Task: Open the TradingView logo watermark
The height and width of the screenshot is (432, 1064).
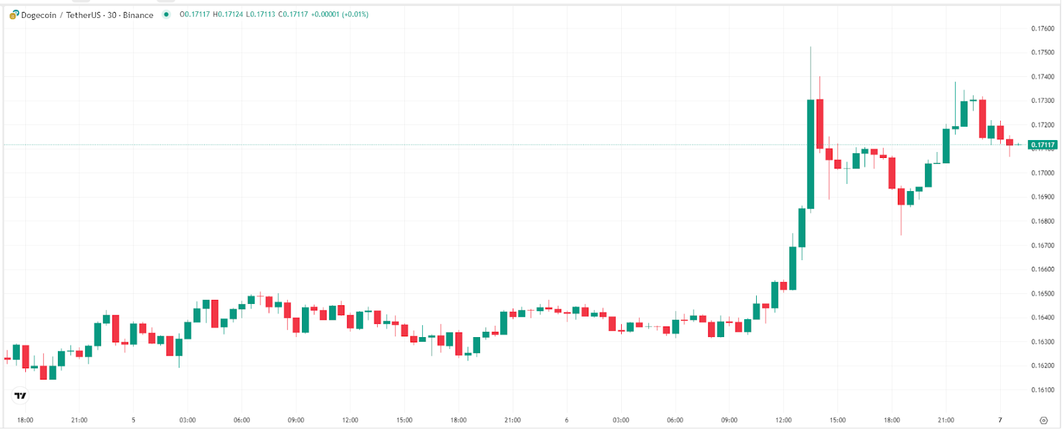Action: [20, 396]
